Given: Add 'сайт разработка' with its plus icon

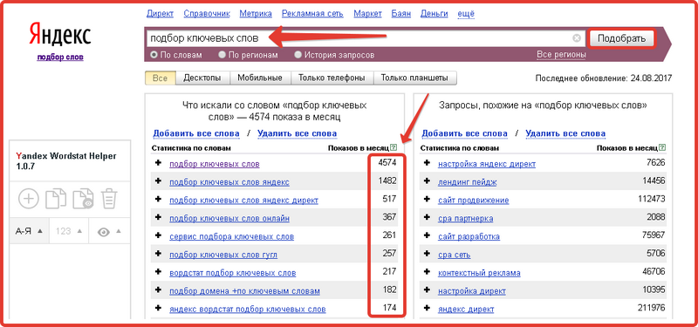Looking at the screenshot, I should (427, 235).
